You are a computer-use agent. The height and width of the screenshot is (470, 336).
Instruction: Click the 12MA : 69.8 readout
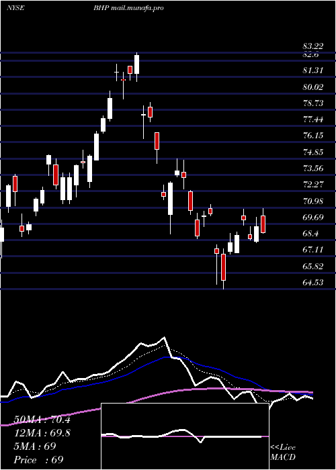[x=42, y=433]
